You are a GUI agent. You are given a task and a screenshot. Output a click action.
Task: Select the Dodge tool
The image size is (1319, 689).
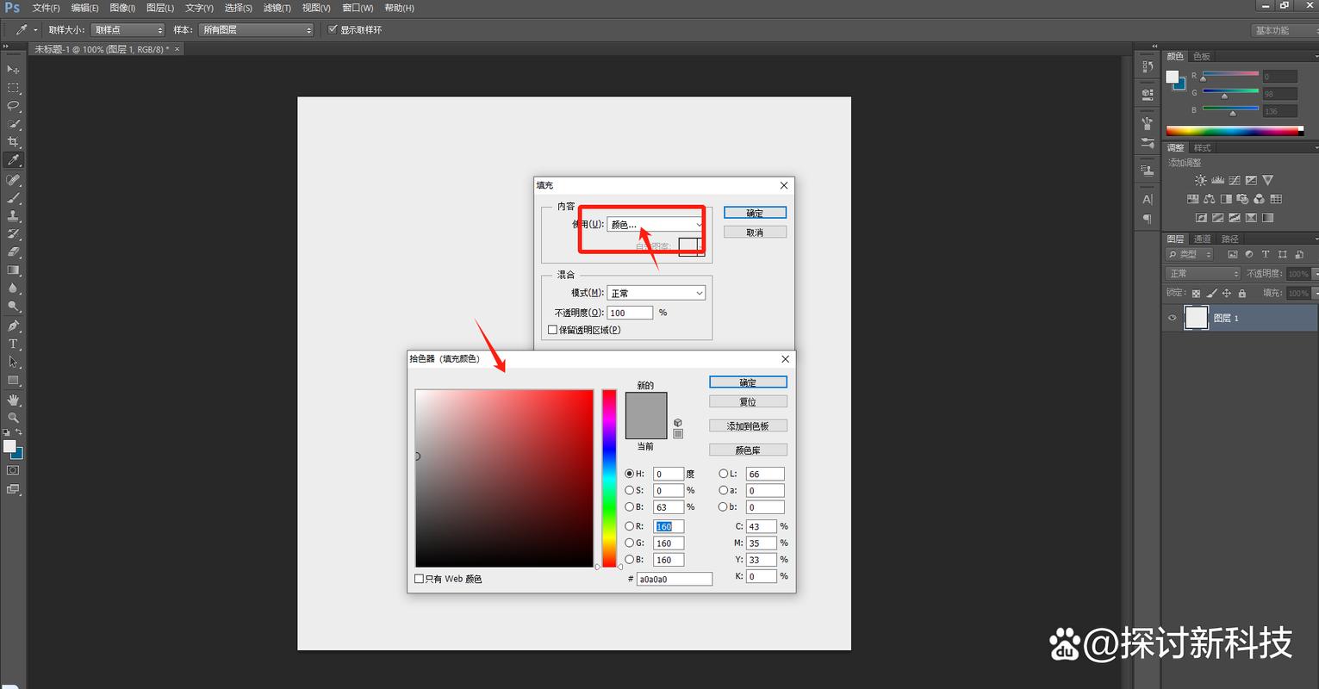(13, 307)
